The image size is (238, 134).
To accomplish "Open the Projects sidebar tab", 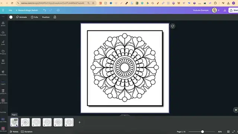I will click(x=3, y=52).
